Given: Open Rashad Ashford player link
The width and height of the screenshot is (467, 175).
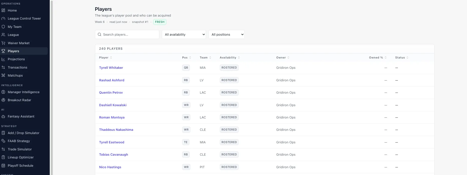Looking at the screenshot, I should click(x=112, y=80).
